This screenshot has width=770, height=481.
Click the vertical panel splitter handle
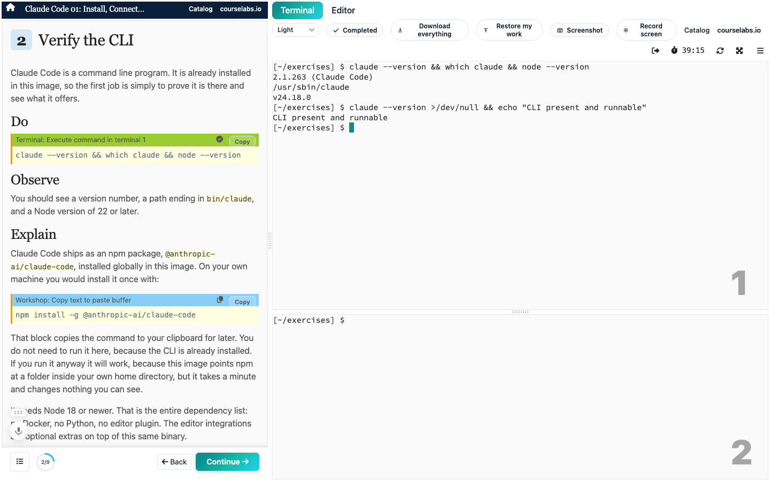tap(269, 241)
